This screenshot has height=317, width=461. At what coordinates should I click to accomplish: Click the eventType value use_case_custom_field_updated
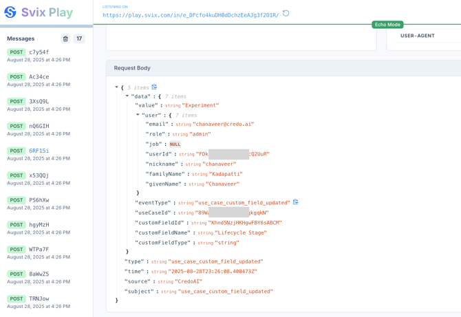click(x=243, y=203)
